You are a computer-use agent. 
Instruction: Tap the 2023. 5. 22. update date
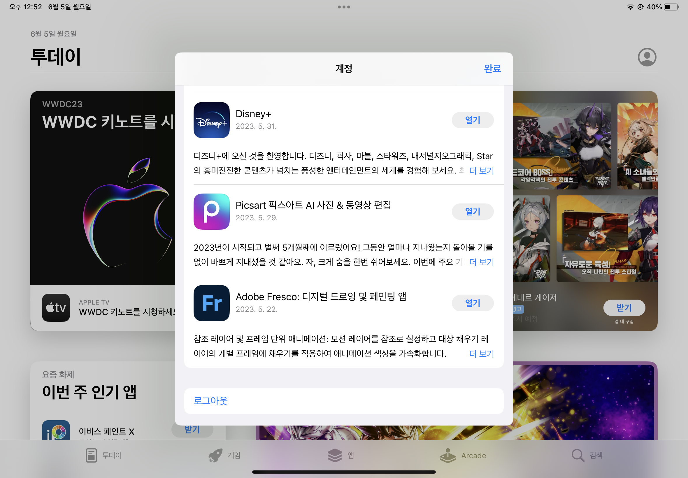(257, 309)
